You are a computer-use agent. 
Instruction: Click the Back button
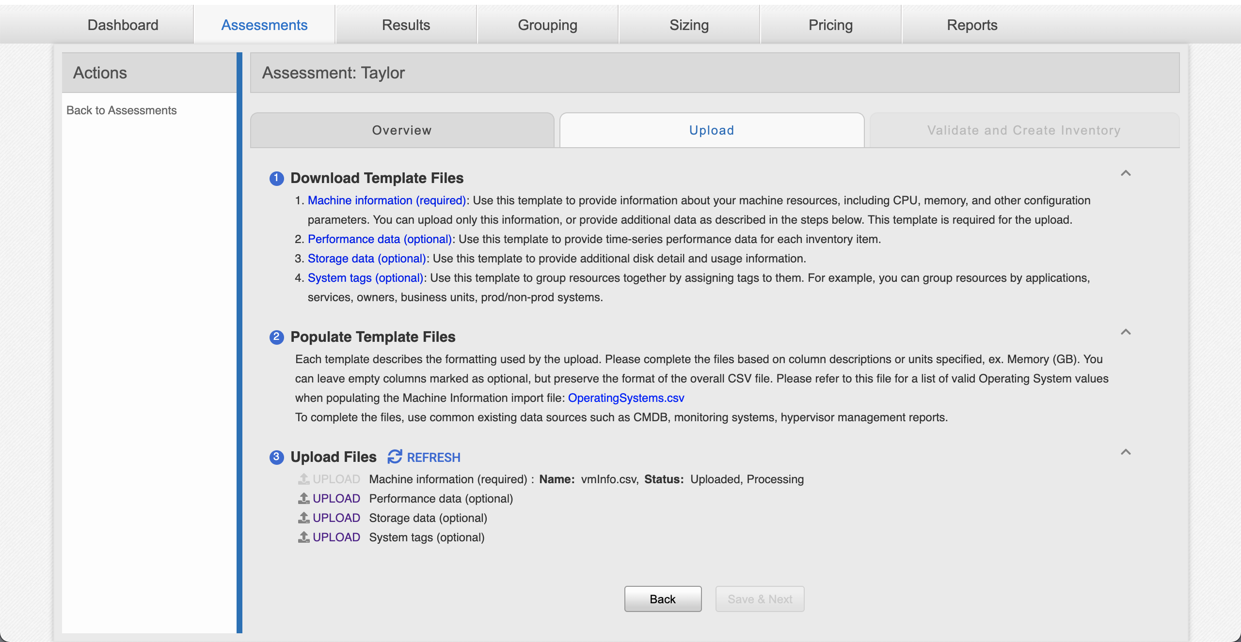pyautogui.click(x=662, y=598)
